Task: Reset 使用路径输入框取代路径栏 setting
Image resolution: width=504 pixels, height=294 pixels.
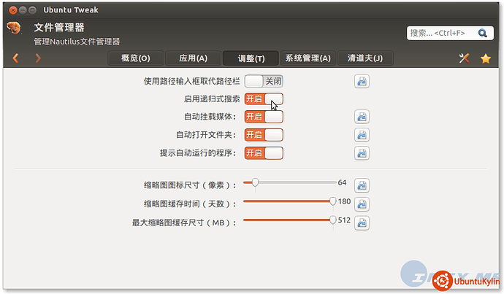Action: (362, 81)
